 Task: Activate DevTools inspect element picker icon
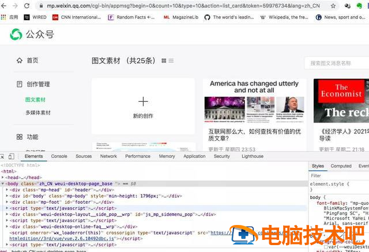pos(2,156)
